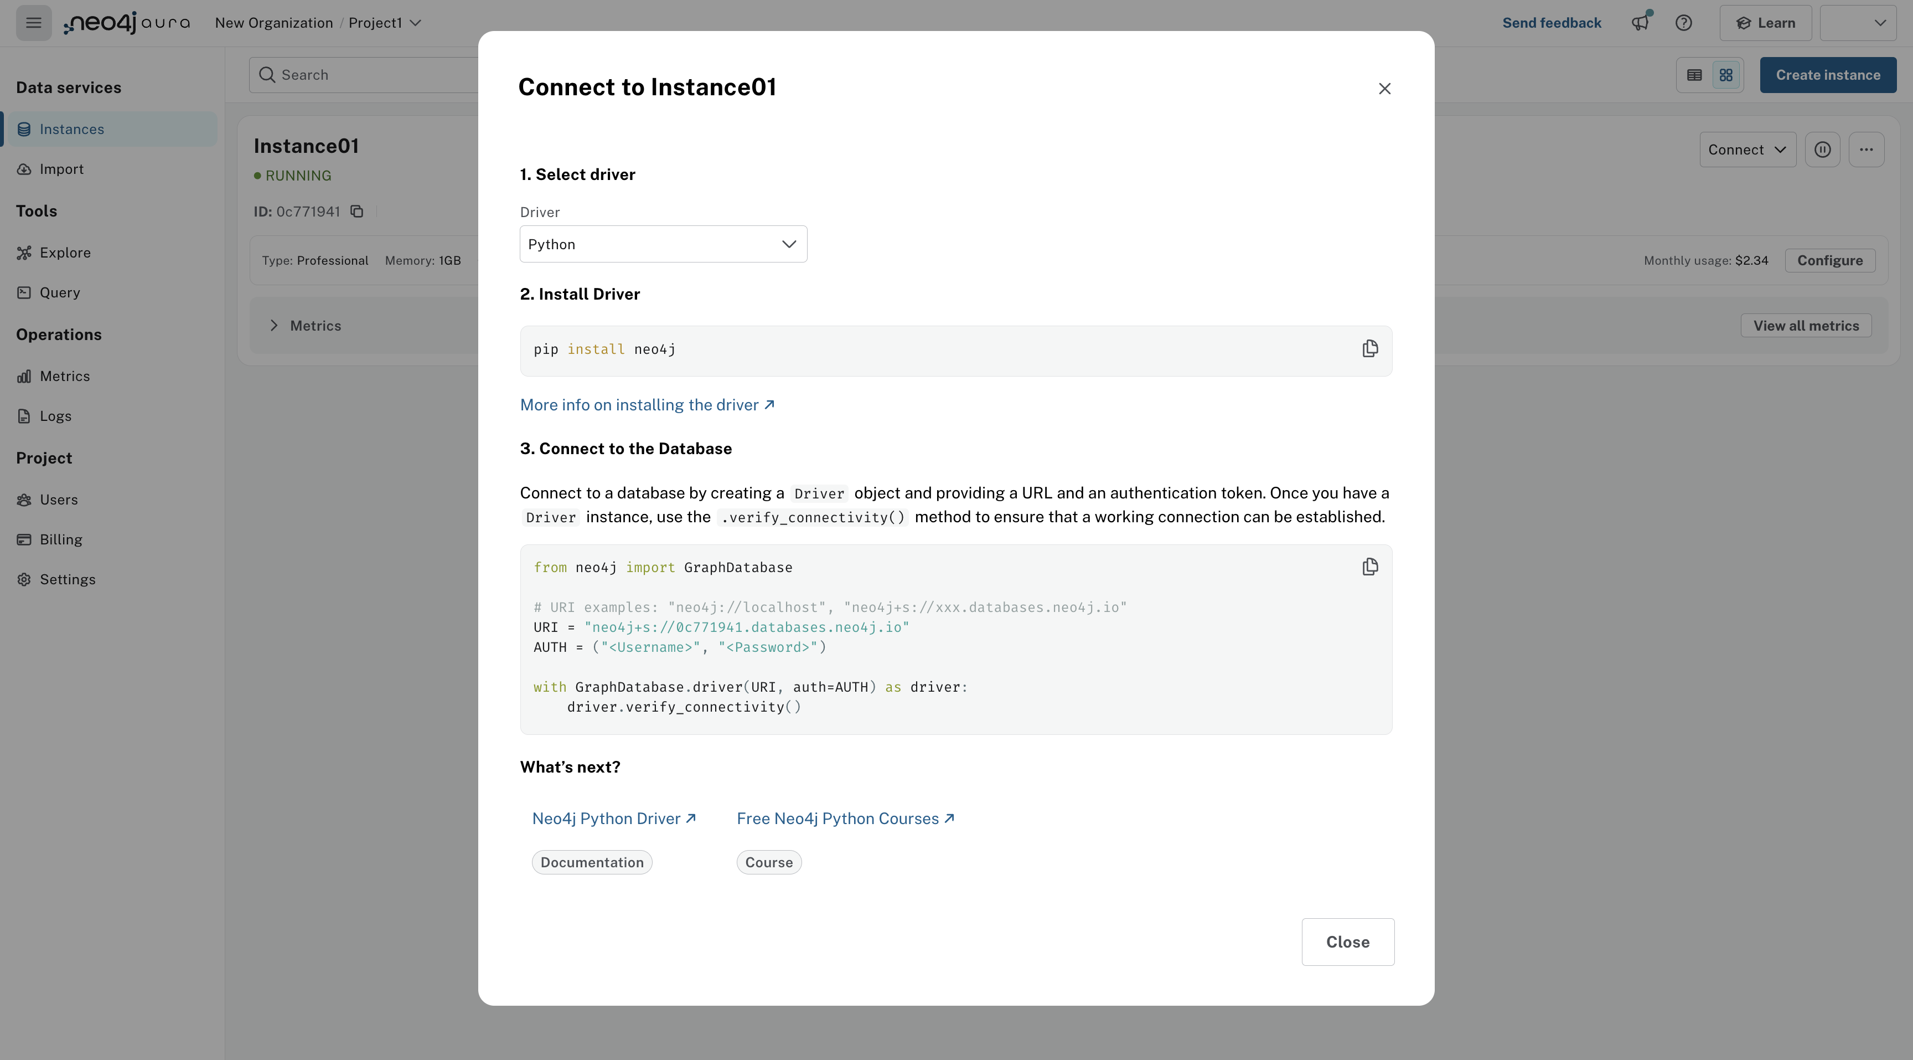
Task: Expand the Connect dropdown on Instance01
Action: click(x=1747, y=150)
